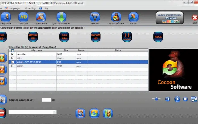The height and width of the screenshot is (124, 198).
Task: Pause the video preview
Action: 167,99
